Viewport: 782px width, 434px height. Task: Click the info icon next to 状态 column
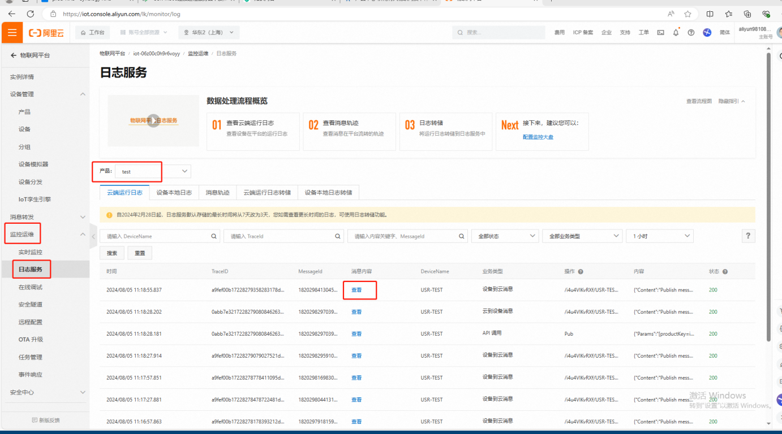coord(725,272)
